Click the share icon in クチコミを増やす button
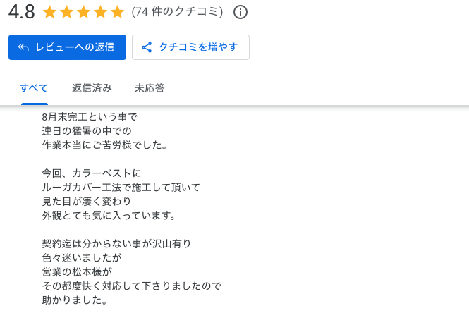Screen dimensions: 469x313 click(x=147, y=47)
